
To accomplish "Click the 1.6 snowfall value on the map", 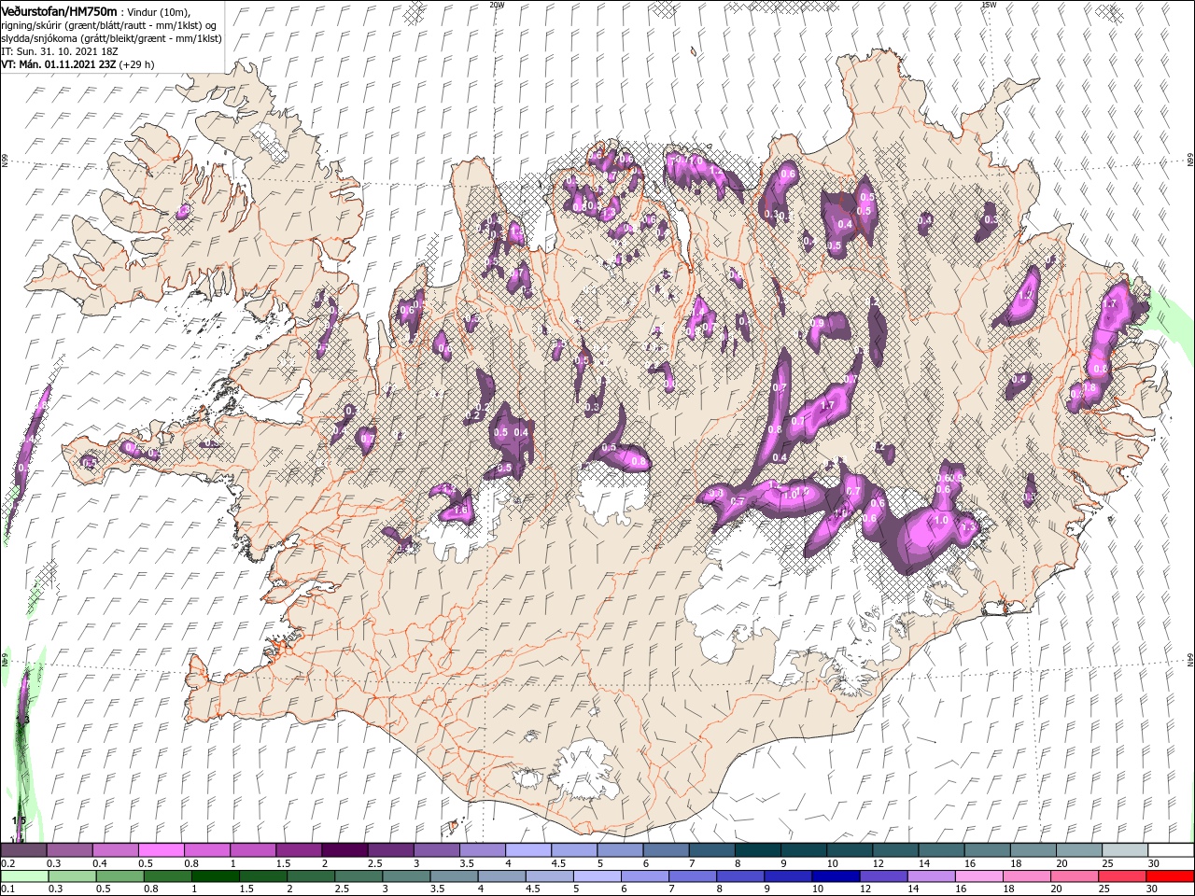I will coord(459,511).
